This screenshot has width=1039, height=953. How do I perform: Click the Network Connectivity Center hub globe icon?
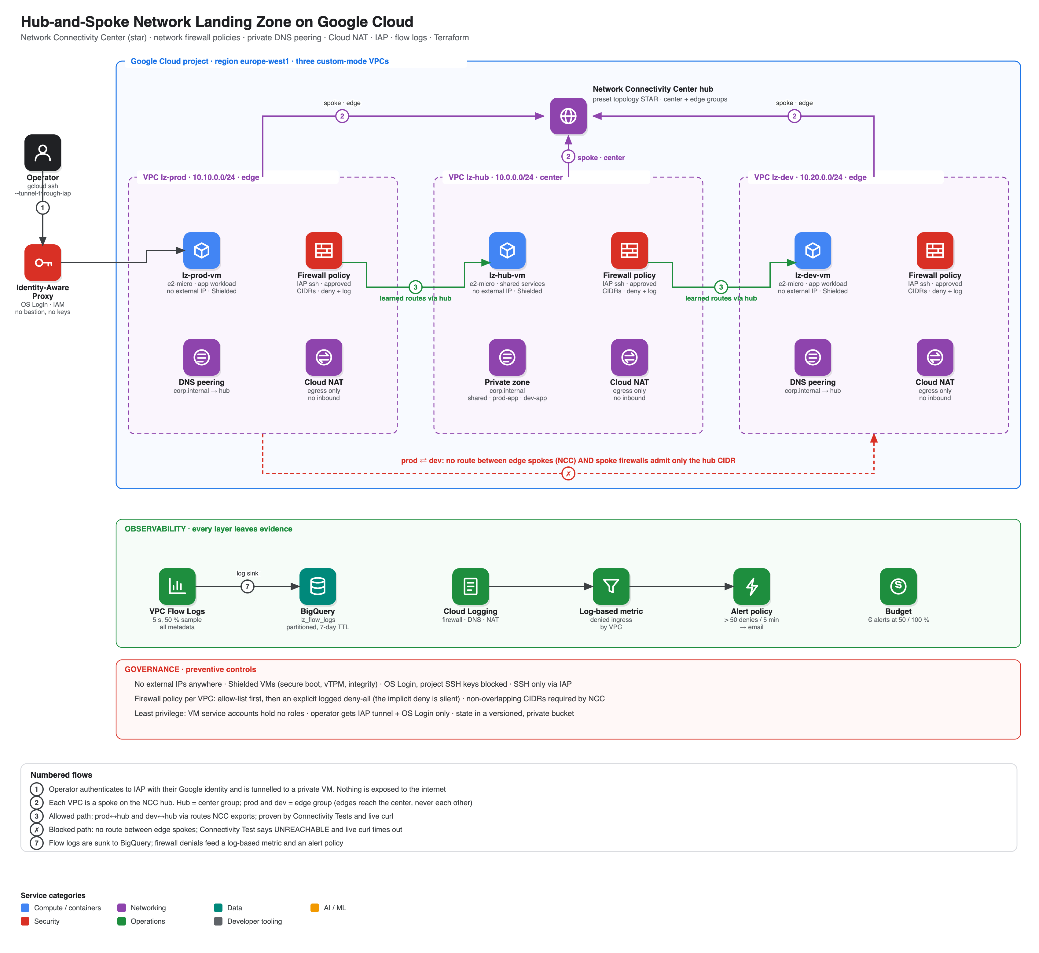[x=568, y=116]
